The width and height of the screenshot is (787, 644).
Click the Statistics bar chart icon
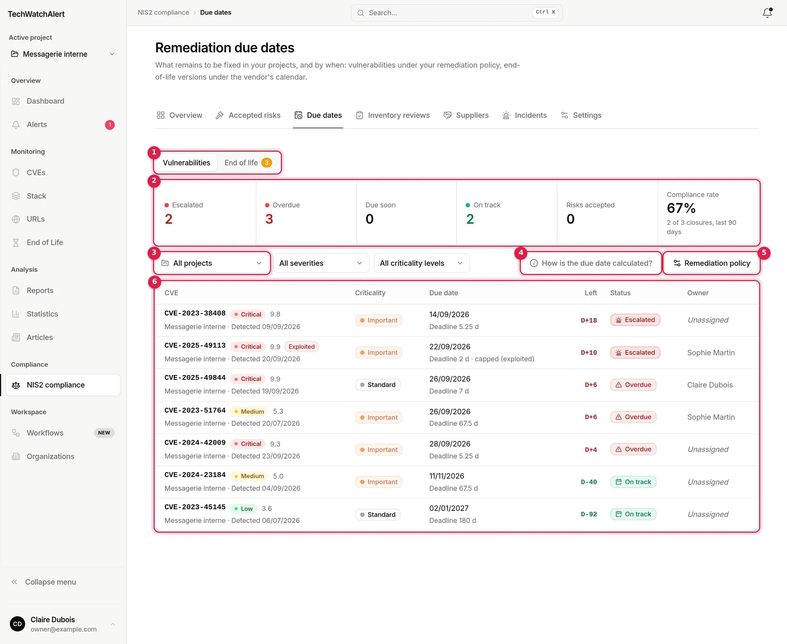[16, 314]
